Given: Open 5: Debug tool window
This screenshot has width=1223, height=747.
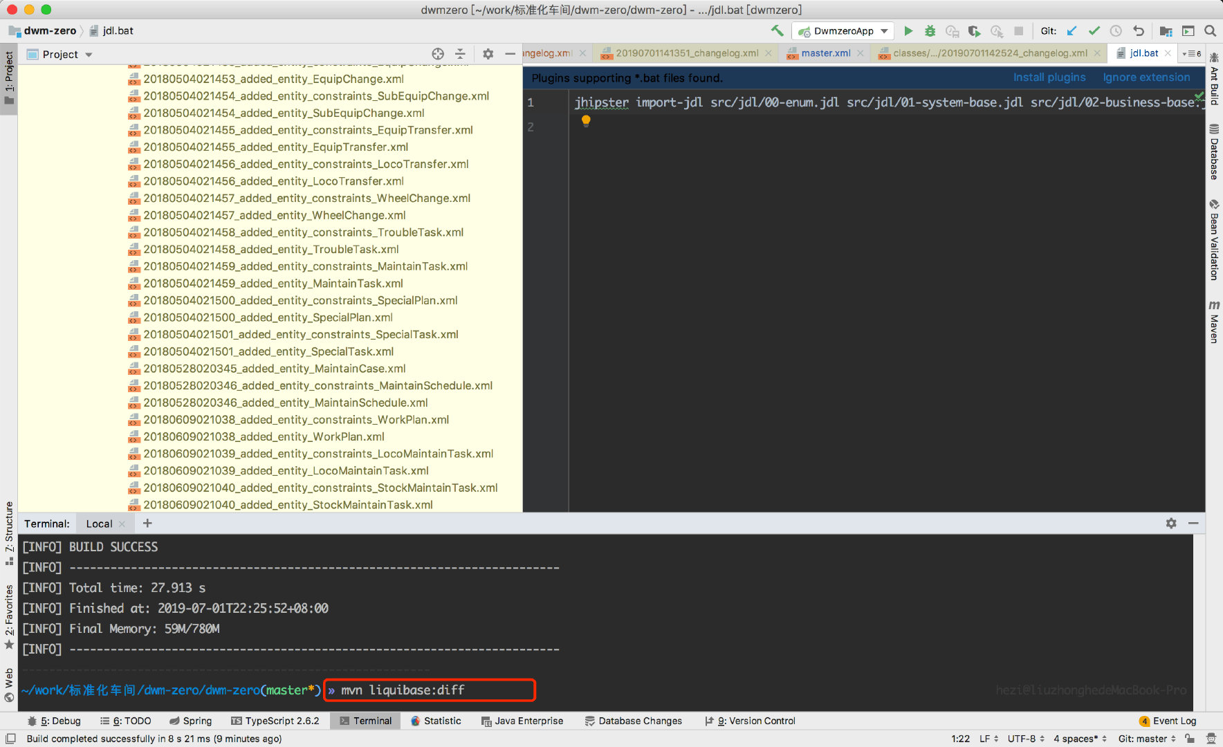Looking at the screenshot, I should (x=54, y=721).
